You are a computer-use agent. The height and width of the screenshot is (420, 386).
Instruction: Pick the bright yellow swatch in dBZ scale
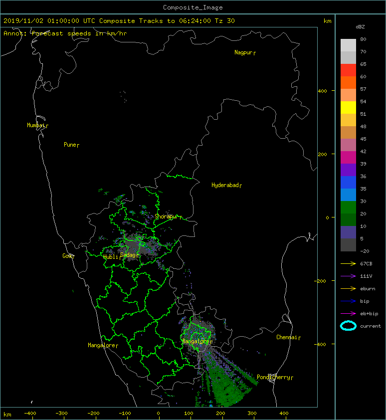[348, 108]
